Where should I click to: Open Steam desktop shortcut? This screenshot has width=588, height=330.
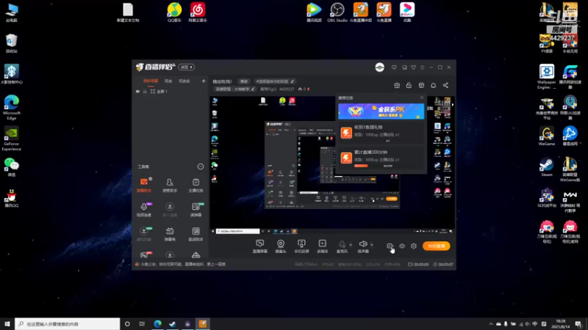546,167
